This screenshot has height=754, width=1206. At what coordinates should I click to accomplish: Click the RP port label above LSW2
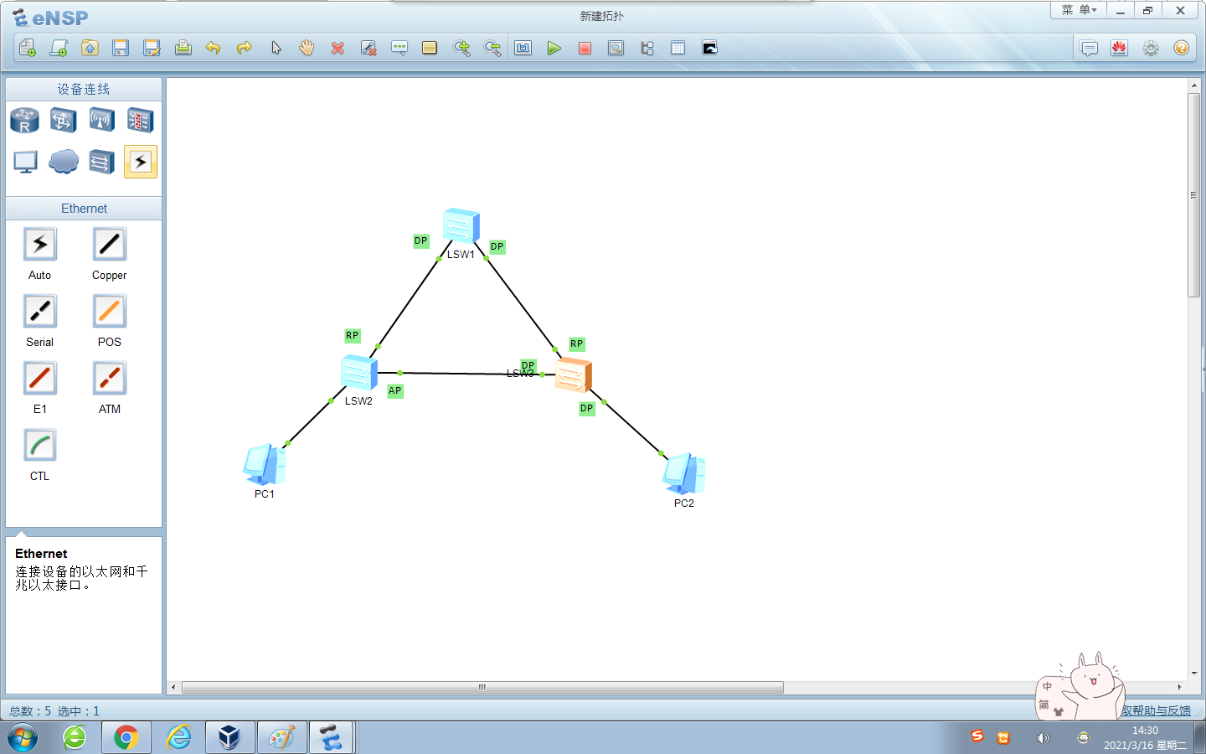coord(353,336)
